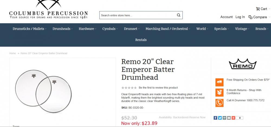Share product on Facebook

[x=215, y=118]
